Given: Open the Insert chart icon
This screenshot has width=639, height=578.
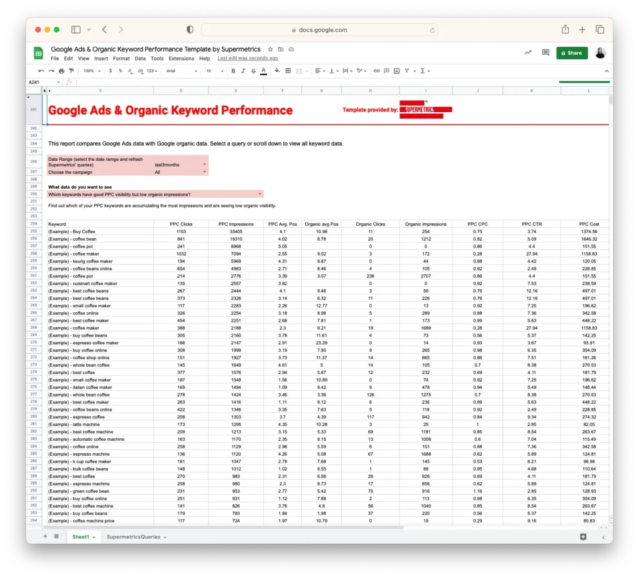Looking at the screenshot, I should [x=396, y=70].
